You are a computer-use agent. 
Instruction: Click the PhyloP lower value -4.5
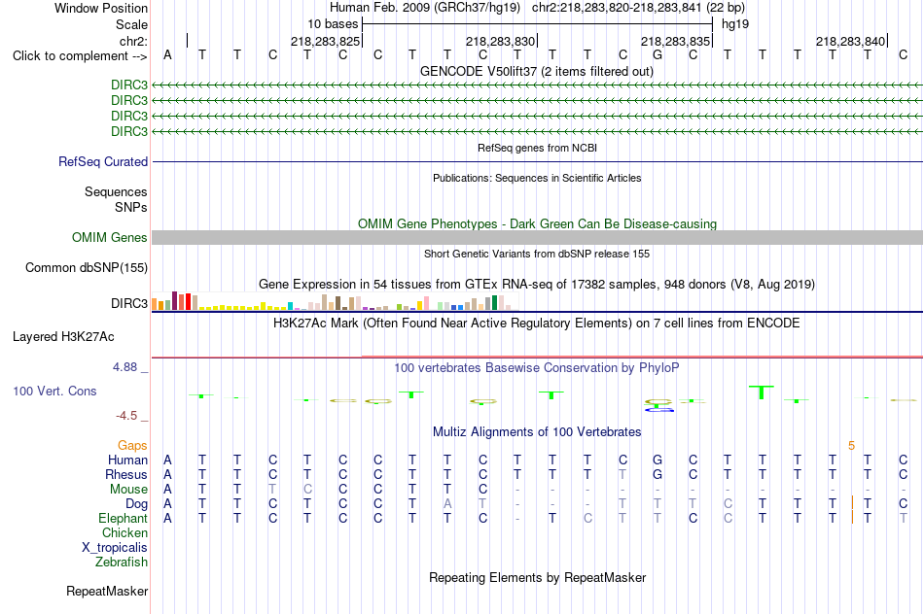(126, 416)
